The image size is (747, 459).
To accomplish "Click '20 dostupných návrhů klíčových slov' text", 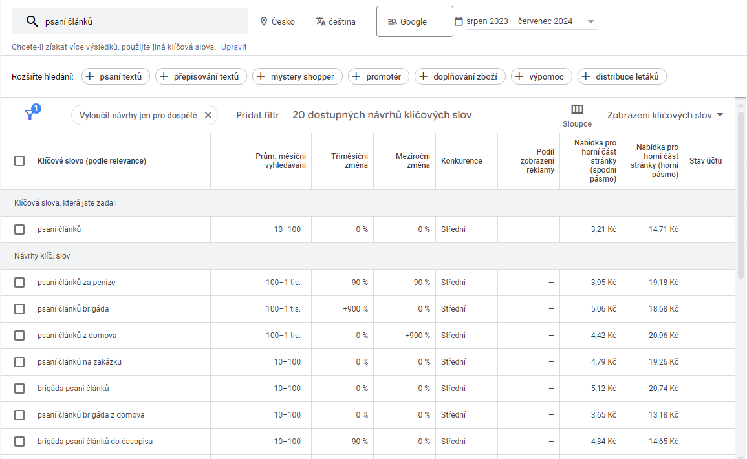I will (x=382, y=115).
